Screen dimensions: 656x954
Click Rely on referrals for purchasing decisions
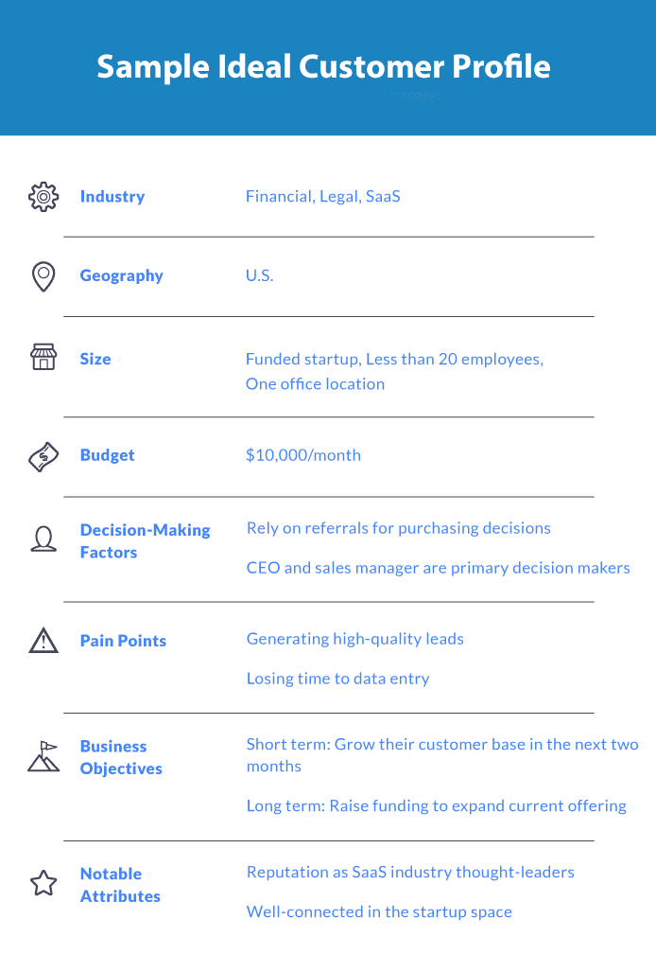pyautogui.click(x=399, y=528)
